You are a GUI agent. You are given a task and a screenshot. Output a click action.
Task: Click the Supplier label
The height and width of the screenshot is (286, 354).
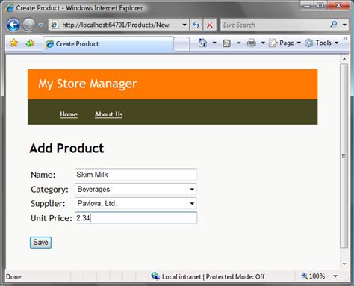(x=48, y=204)
